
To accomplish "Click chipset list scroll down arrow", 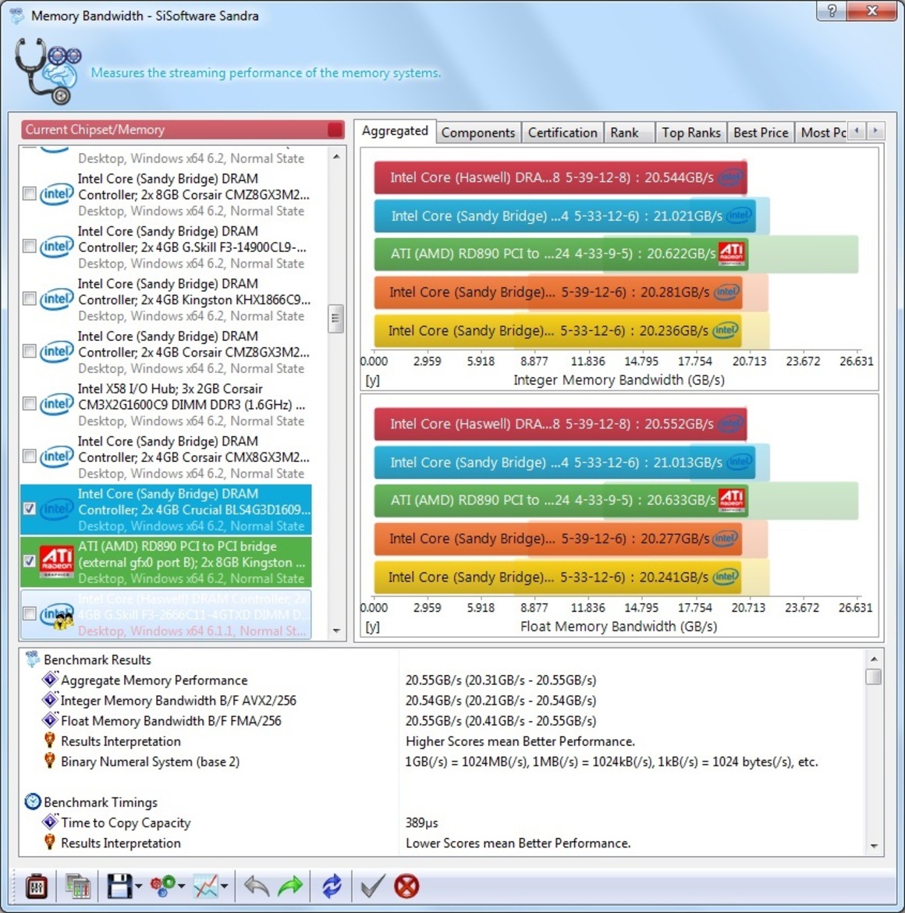I will tap(336, 631).
